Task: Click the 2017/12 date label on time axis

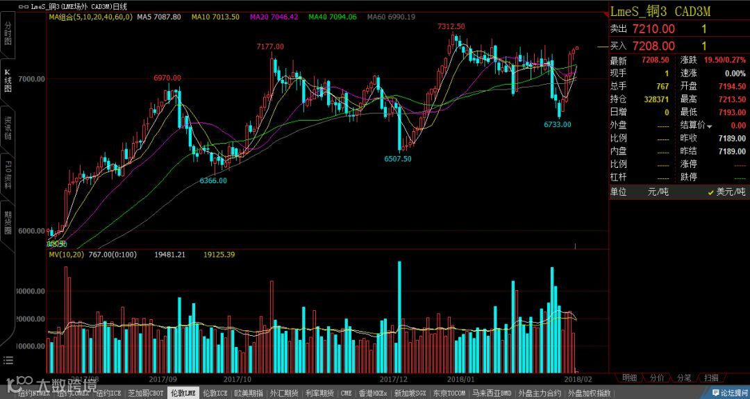Action: [394, 379]
